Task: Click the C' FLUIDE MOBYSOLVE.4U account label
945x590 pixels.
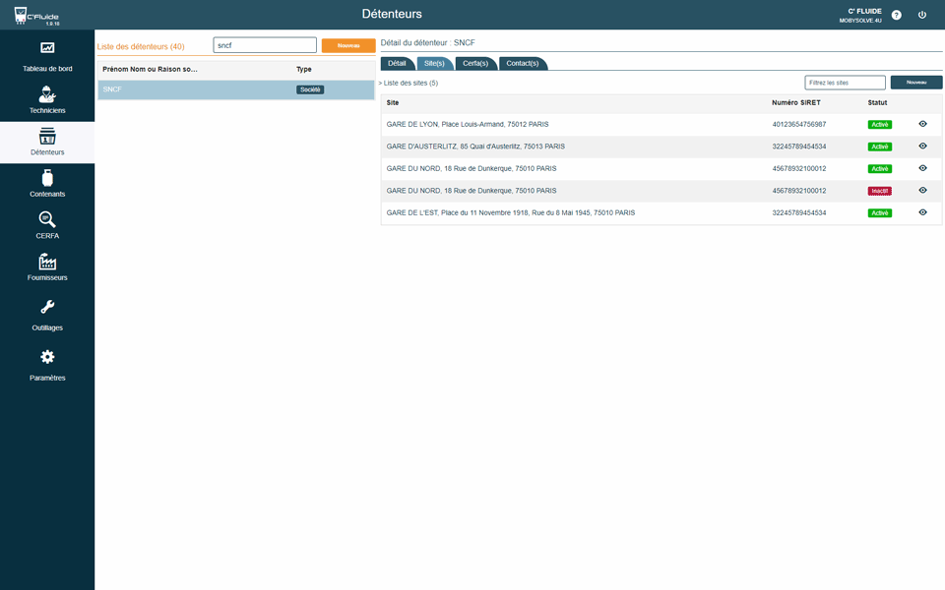Action: [860, 16]
